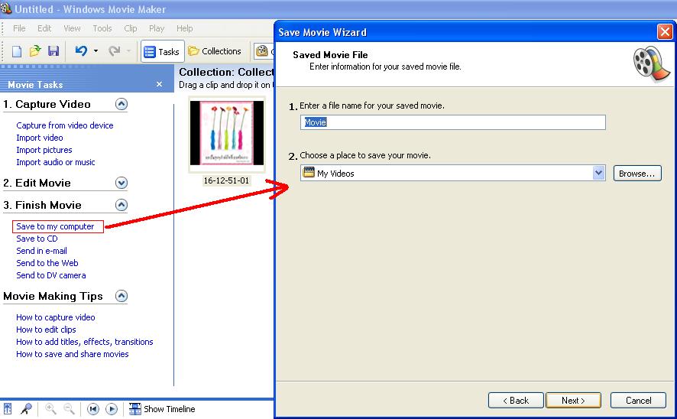Select the 16-12-51-01 clip thumbnail
Image resolution: width=677 pixels, height=419 pixels.
(x=227, y=133)
